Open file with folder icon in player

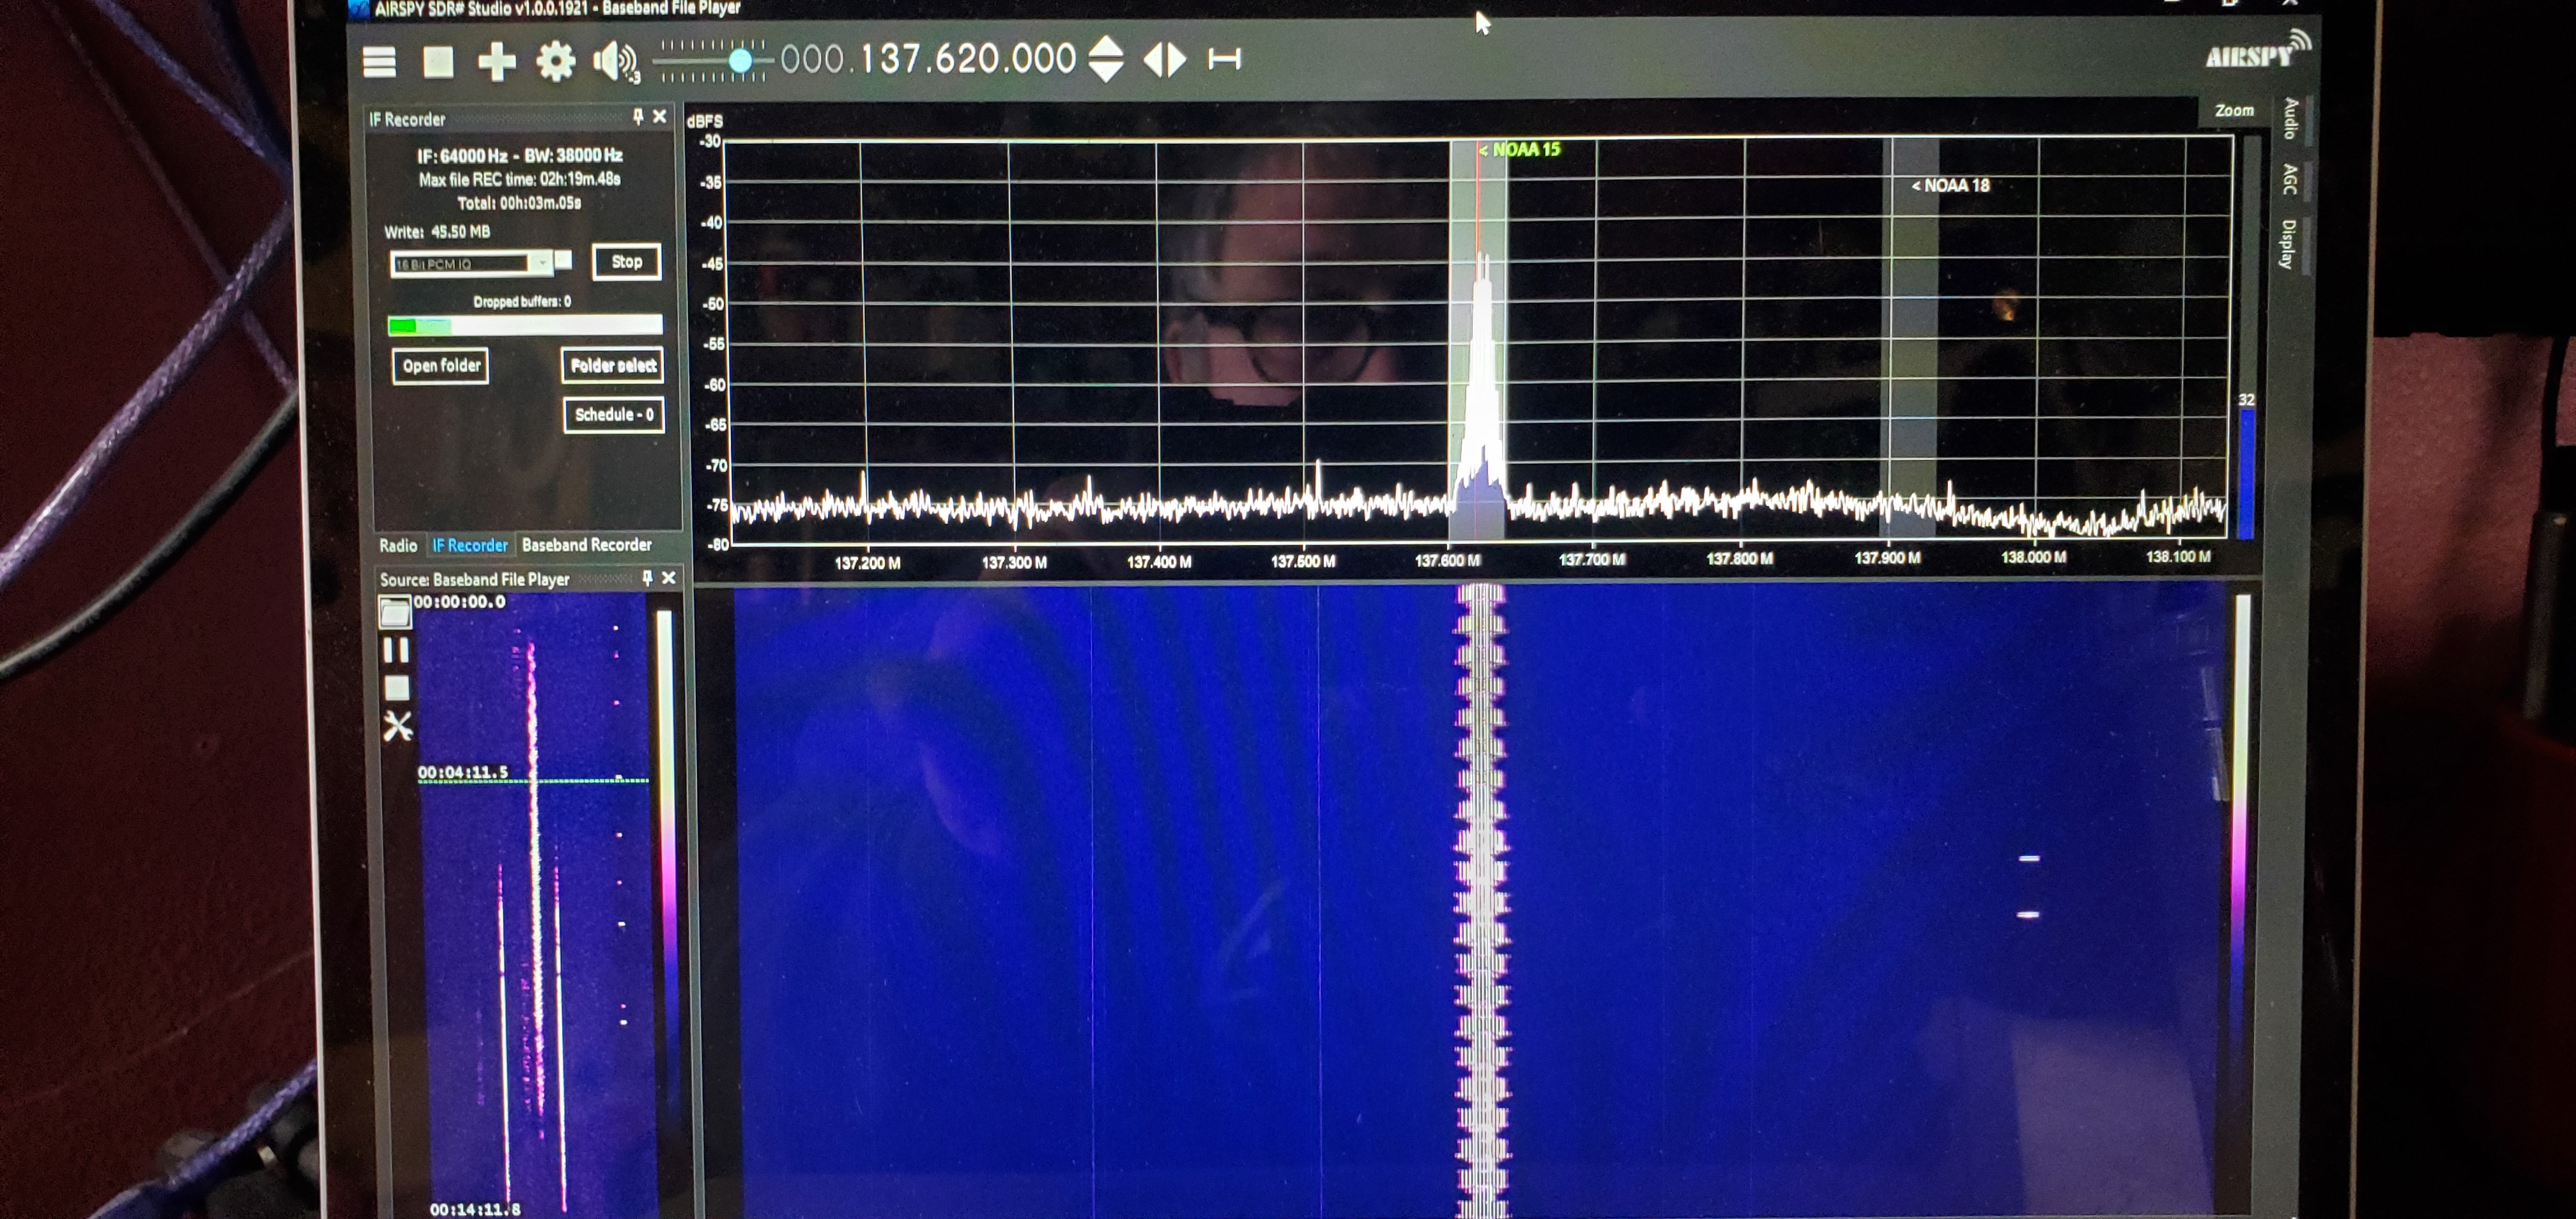click(x=395, y=612)
